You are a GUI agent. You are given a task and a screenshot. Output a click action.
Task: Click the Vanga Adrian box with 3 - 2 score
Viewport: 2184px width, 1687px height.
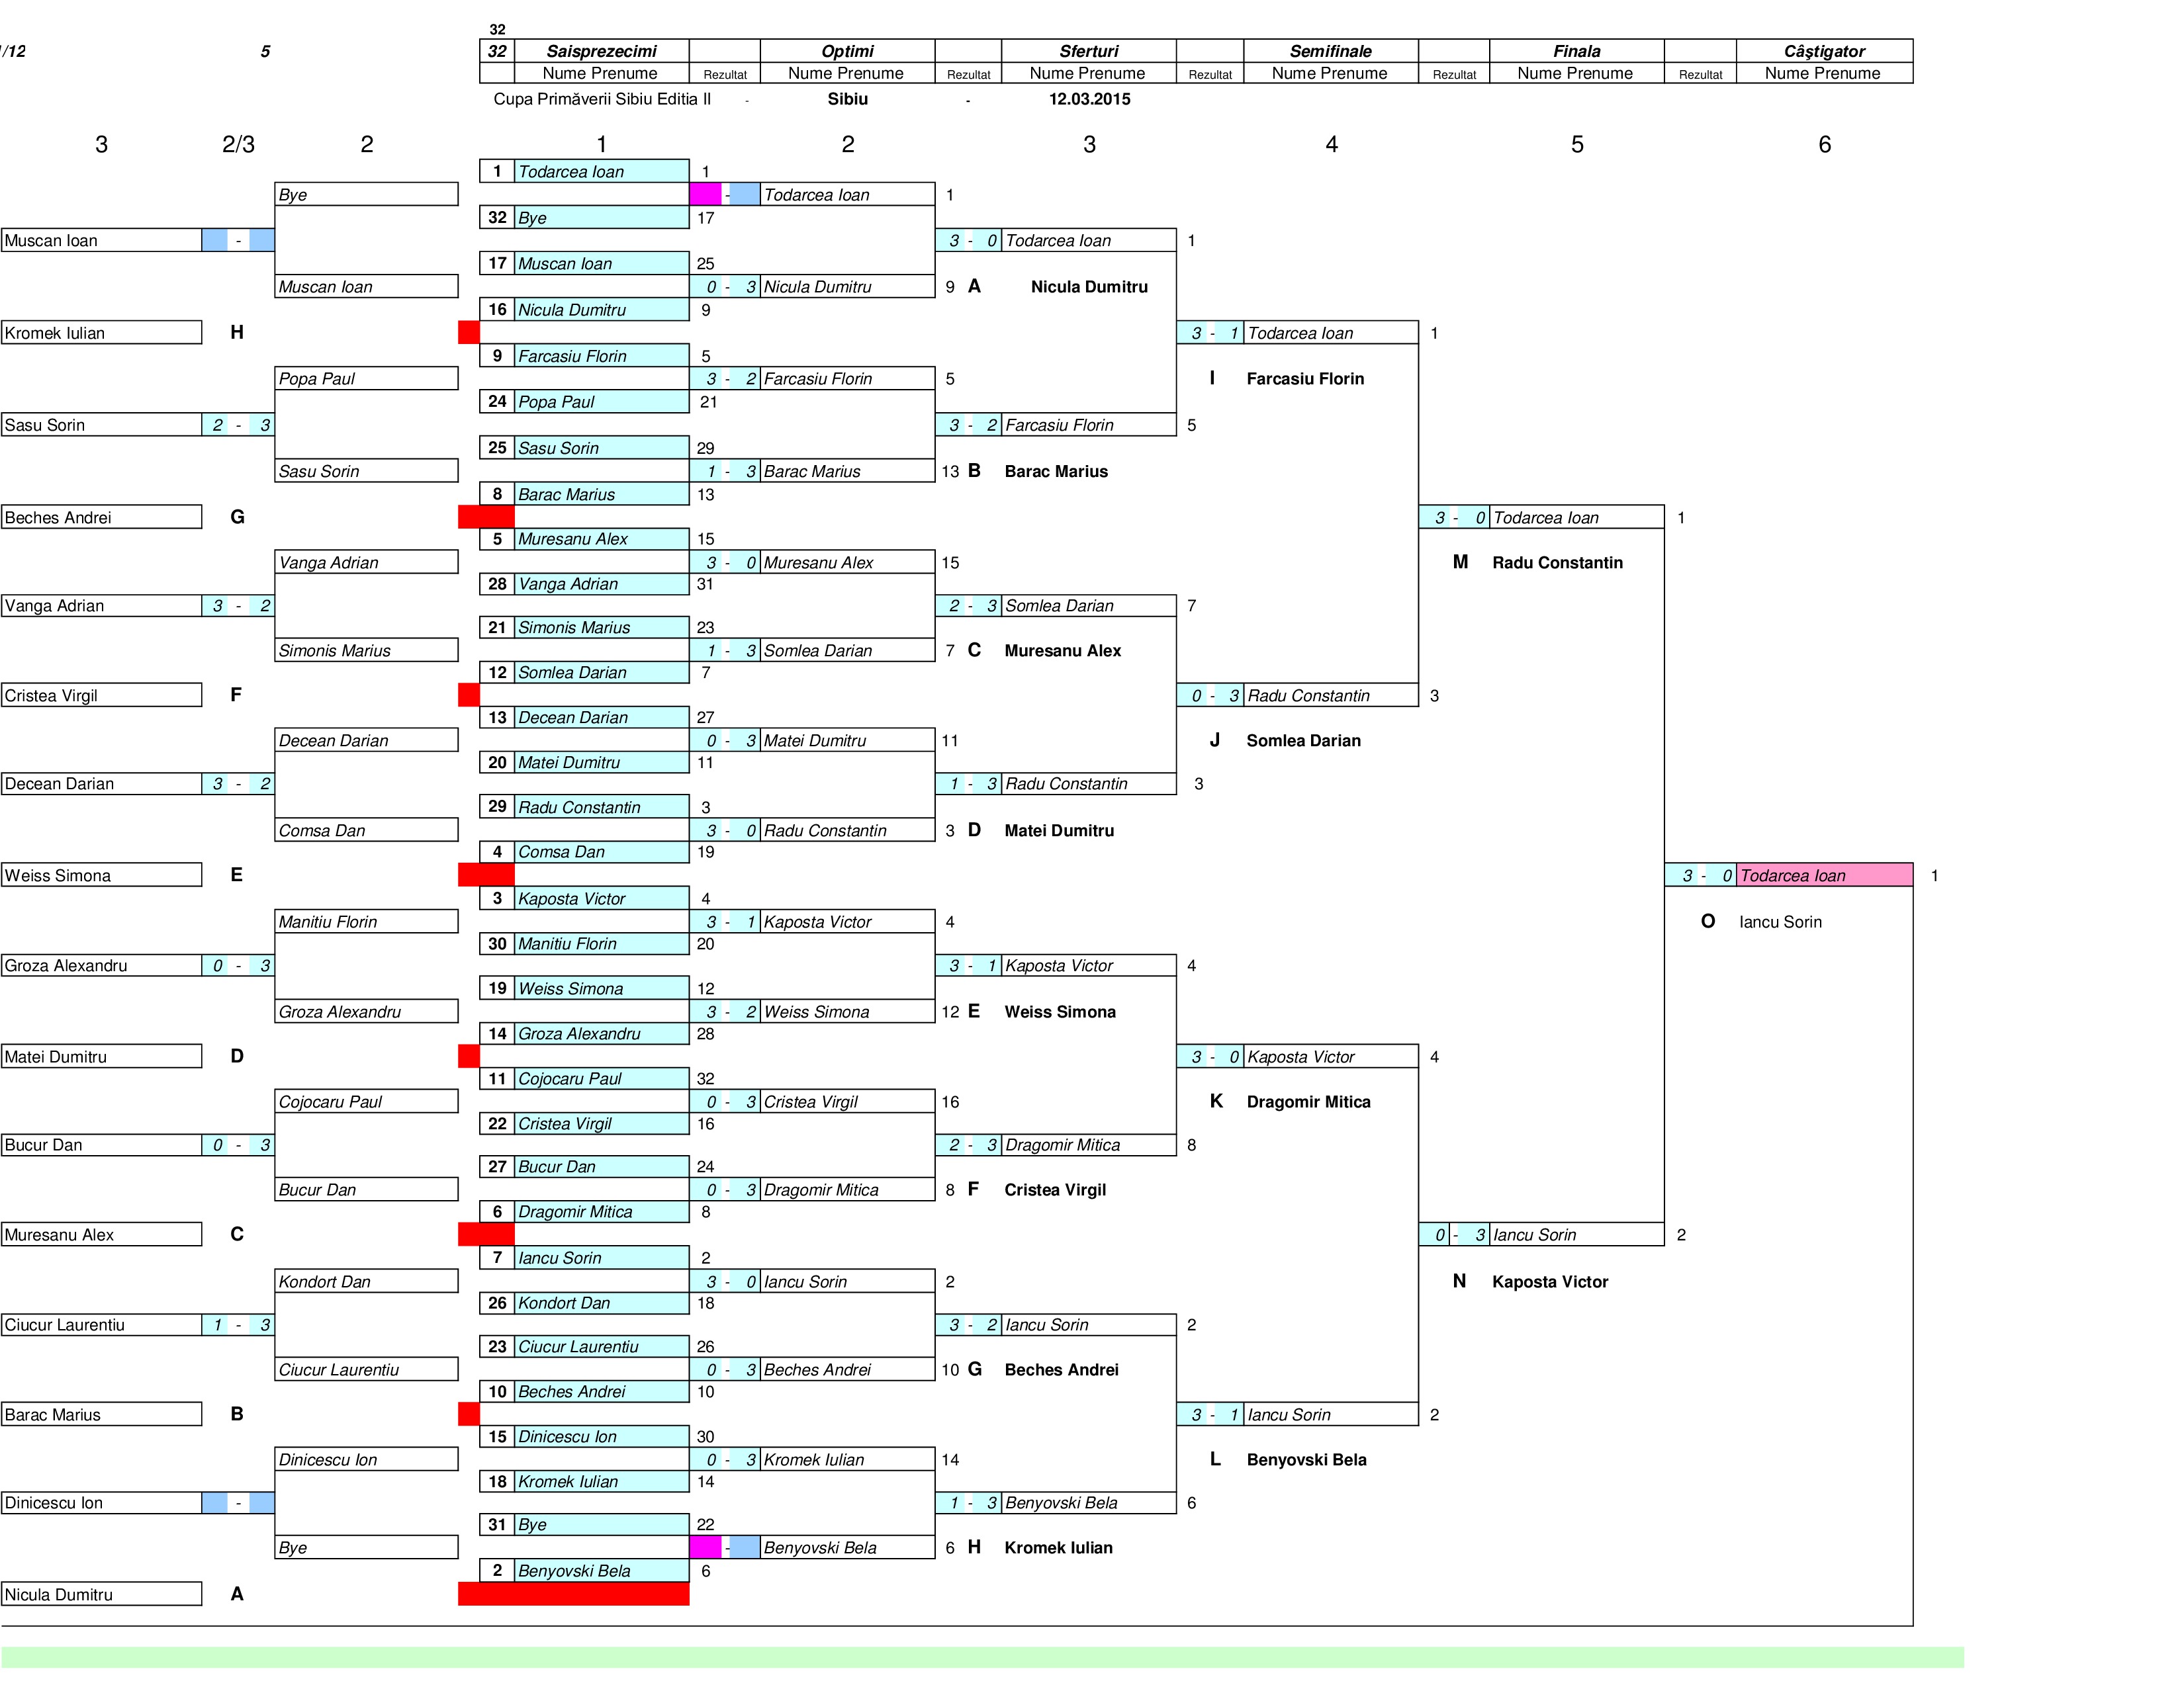coord(101,605)
